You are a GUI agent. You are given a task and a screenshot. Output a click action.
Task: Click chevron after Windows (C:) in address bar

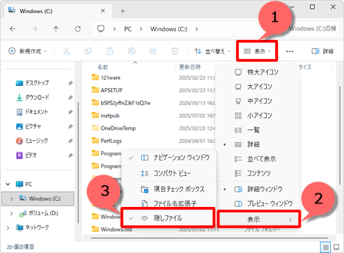tap(197, 29)
